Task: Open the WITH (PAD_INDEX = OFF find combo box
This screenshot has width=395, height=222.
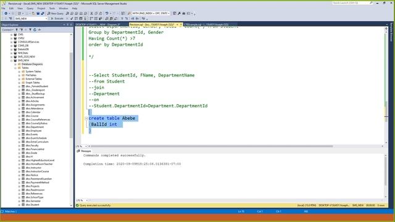Action: 151,14
